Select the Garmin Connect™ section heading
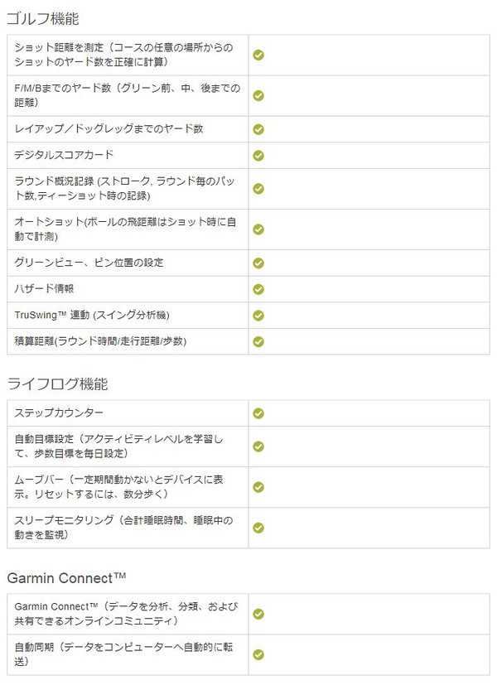The image size is (497, 685). click(x=67, y=578)
